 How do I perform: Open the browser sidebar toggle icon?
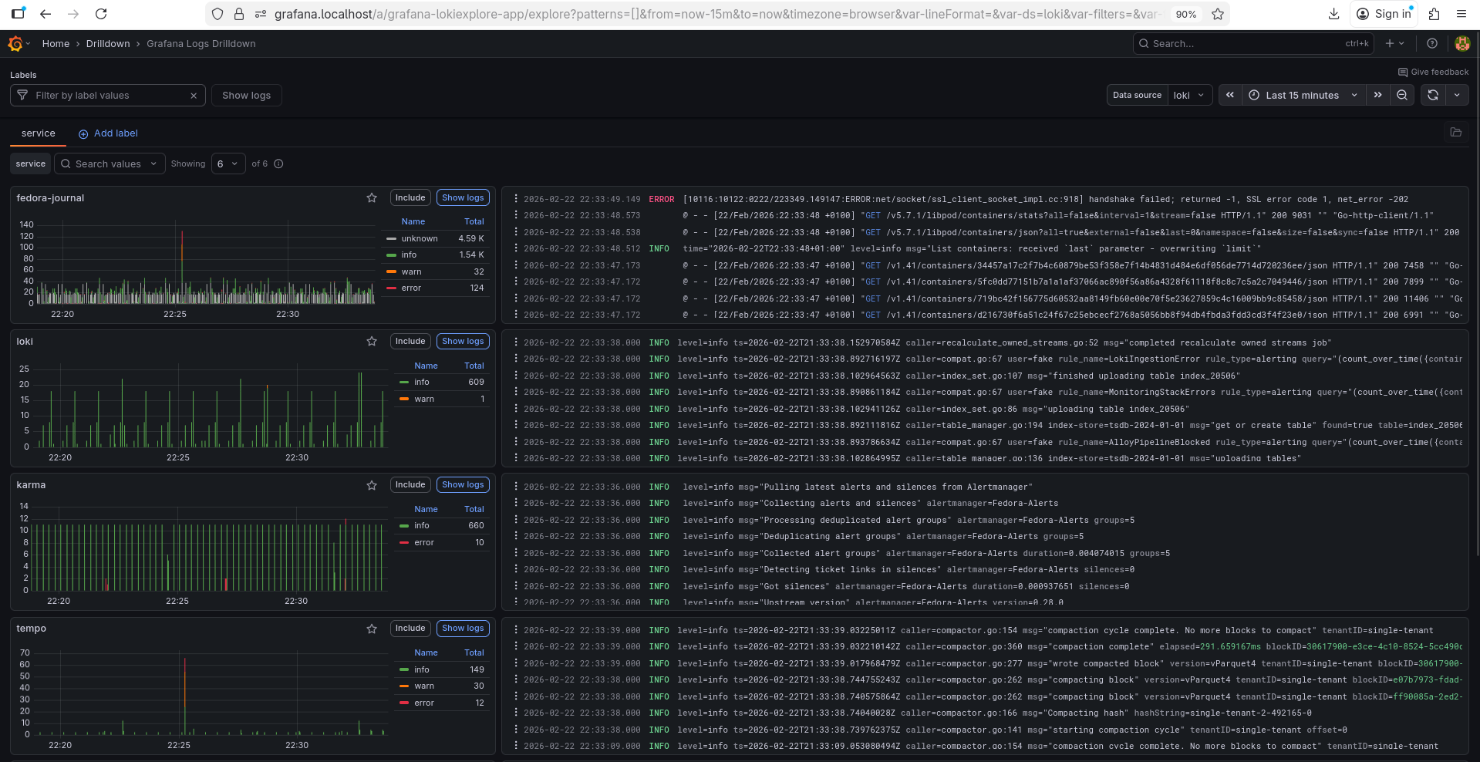pos(18,14)
